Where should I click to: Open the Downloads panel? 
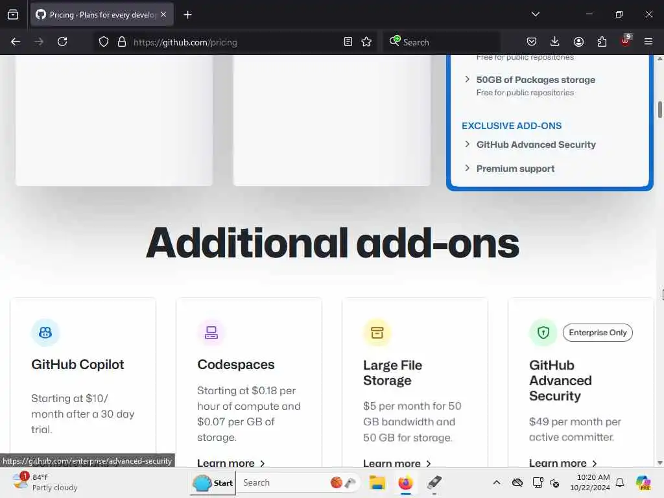555,42
